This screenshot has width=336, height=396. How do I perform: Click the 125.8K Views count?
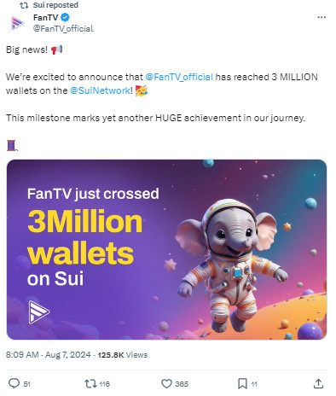[123, 355]
